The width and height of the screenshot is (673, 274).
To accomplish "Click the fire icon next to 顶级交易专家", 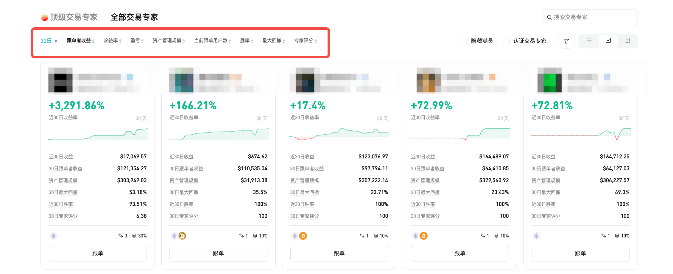I will point(44,17).
